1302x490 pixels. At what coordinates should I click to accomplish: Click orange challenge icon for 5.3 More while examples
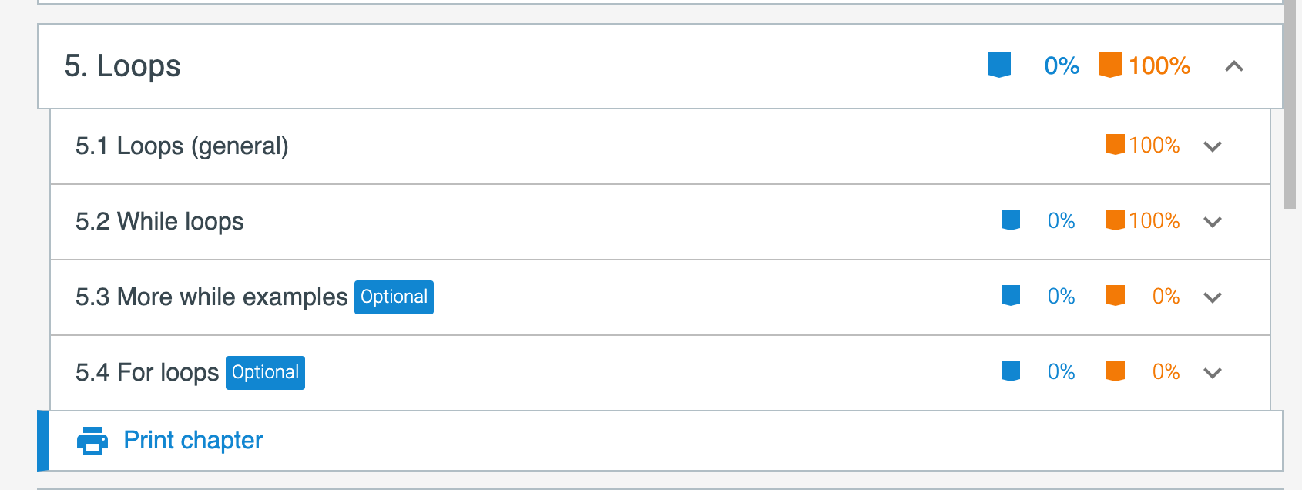[1115, 296]
